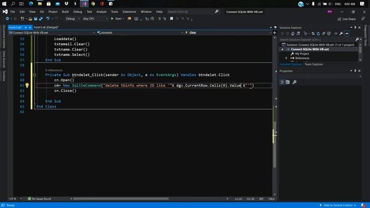Click the lightbulb quick actions icon on line 61

27,86
